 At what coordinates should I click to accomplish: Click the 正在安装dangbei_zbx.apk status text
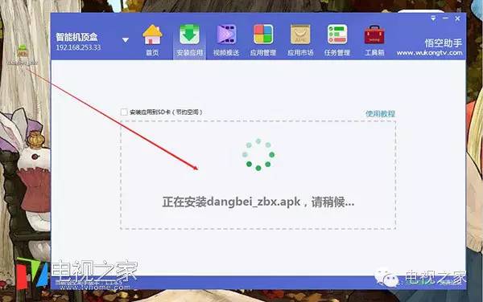(258, 202)
